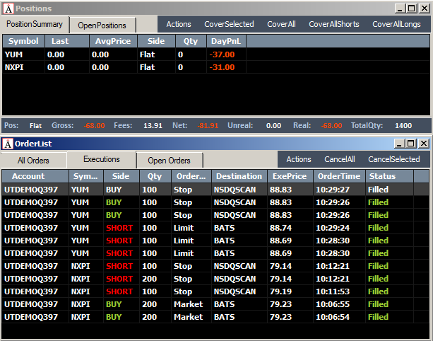Click the CoverAll button

(281, 24)
